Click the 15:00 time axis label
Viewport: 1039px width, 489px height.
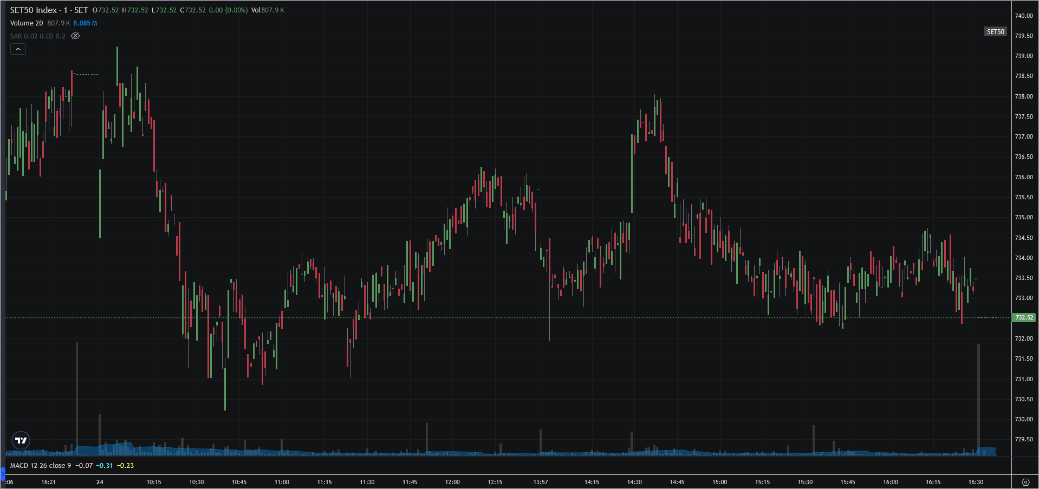(720, 482)
